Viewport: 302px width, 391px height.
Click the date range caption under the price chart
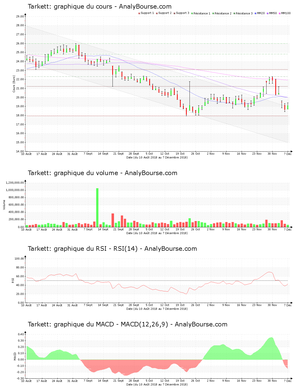157,157
